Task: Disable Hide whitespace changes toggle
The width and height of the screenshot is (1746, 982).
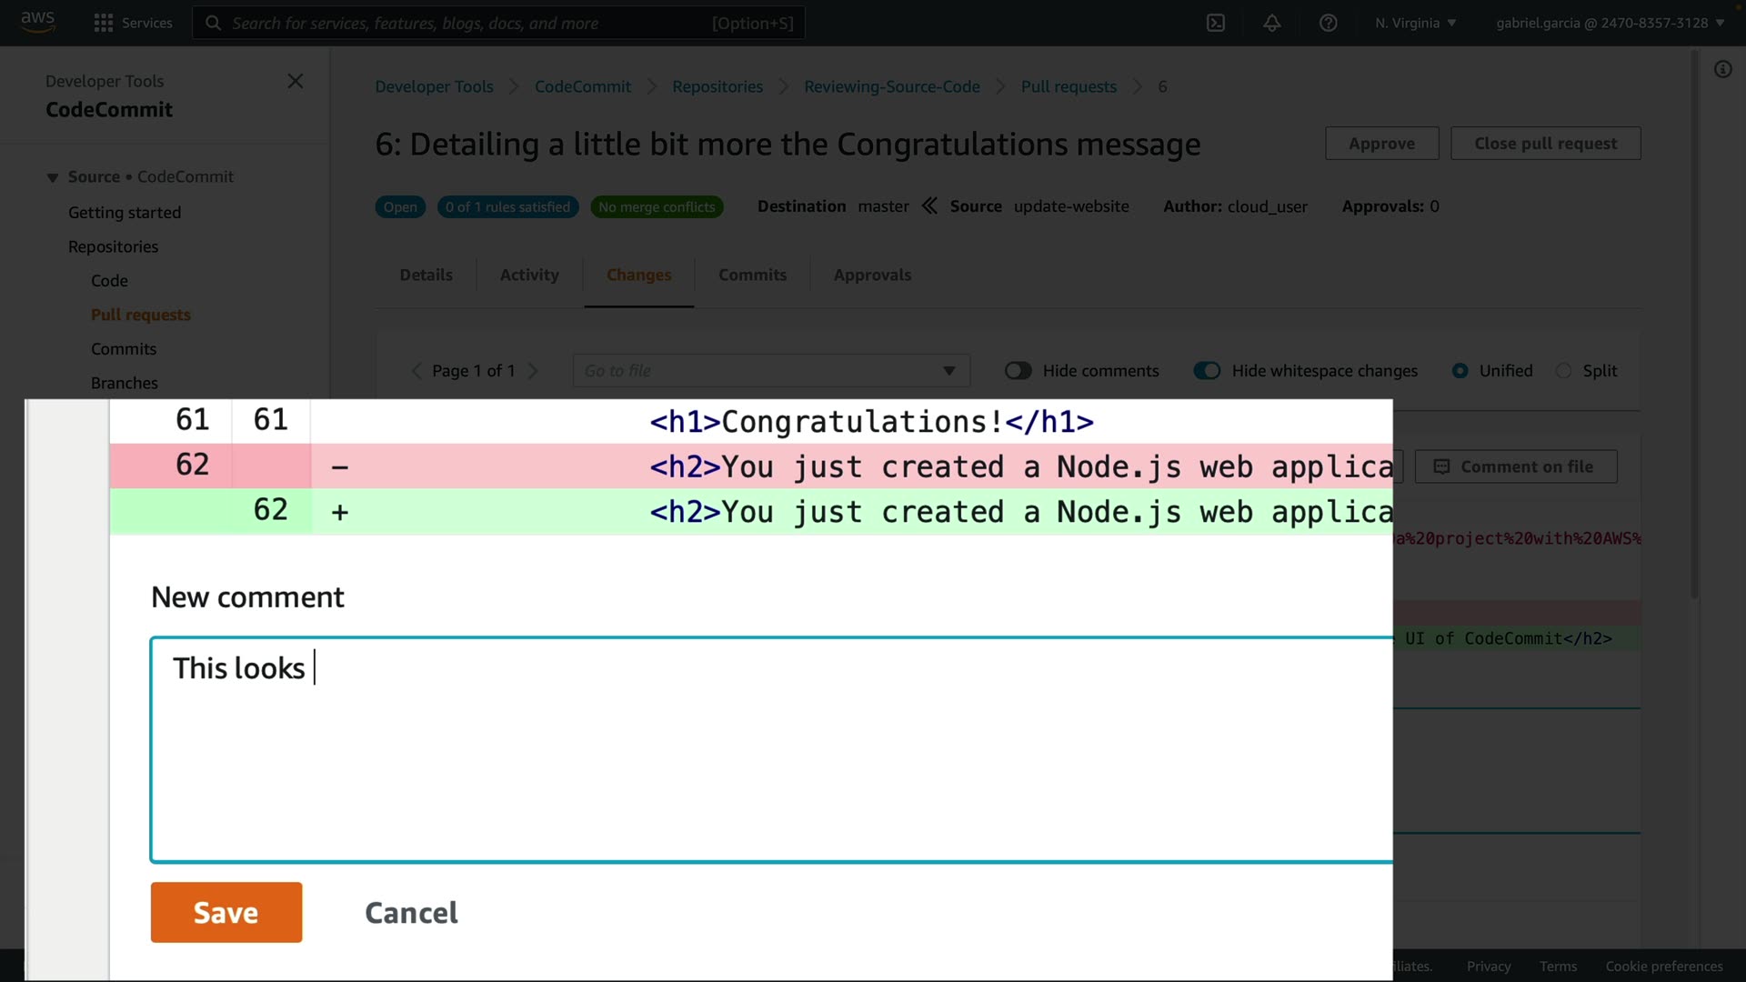Action: (x=1207, y=371)
